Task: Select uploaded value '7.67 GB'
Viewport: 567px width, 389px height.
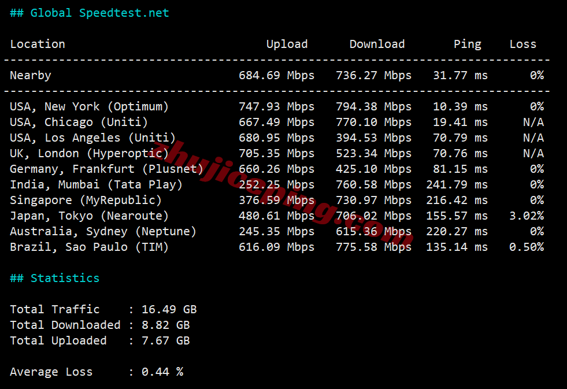Action: [166, 340]
